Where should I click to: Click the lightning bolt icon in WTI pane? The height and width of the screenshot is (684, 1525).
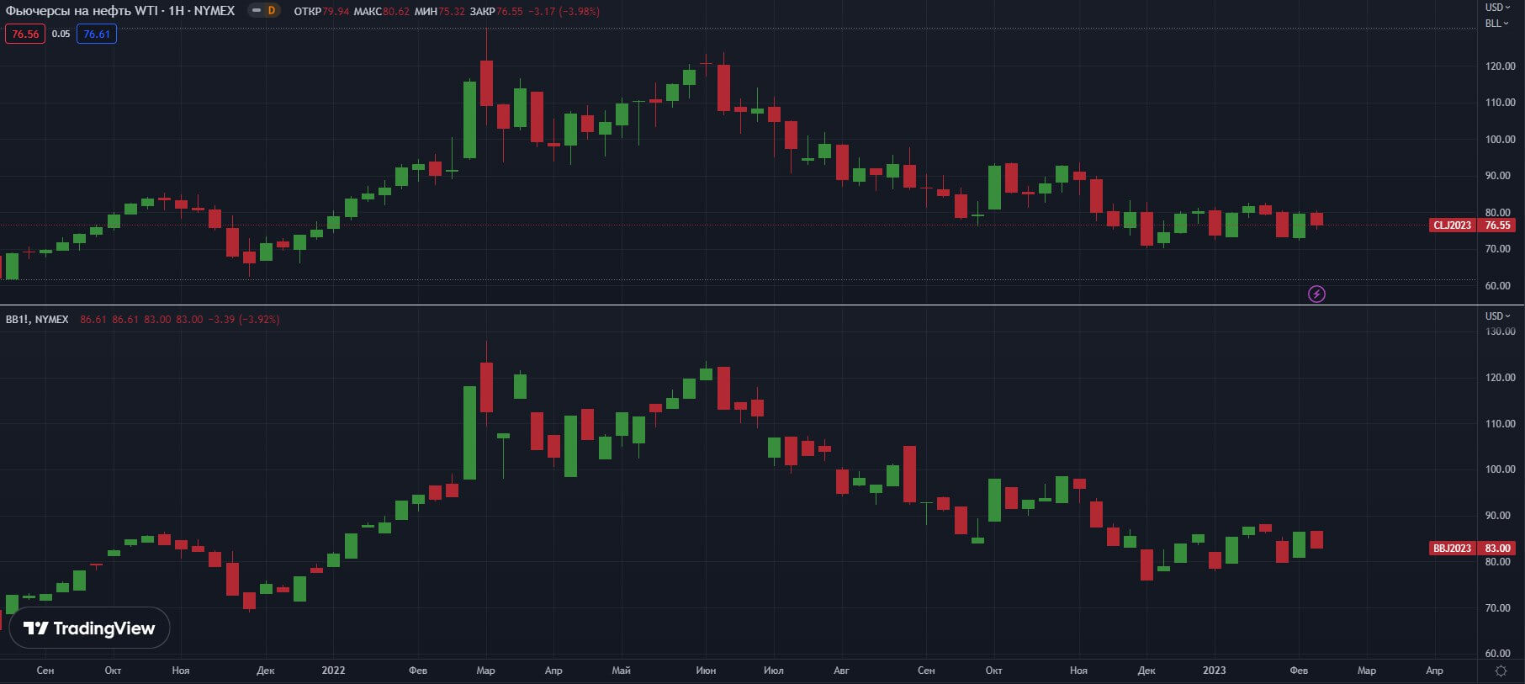pyautogui.click(x=1316, y=294)
